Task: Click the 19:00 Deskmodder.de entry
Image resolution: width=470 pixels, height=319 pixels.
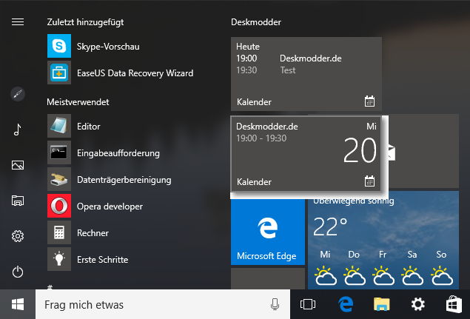Action: tap(289, 58)
